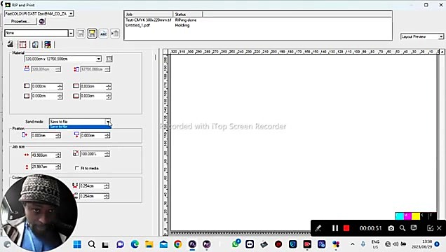Click the magenta color swatch in preview
This screenshot has width=446, height=252.
(x=407, y=216)
